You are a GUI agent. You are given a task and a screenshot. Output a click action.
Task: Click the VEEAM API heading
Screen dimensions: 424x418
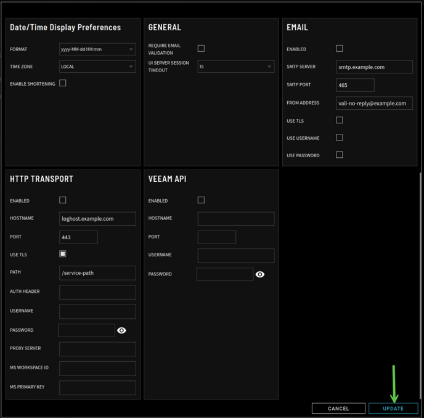coord(167,179)
